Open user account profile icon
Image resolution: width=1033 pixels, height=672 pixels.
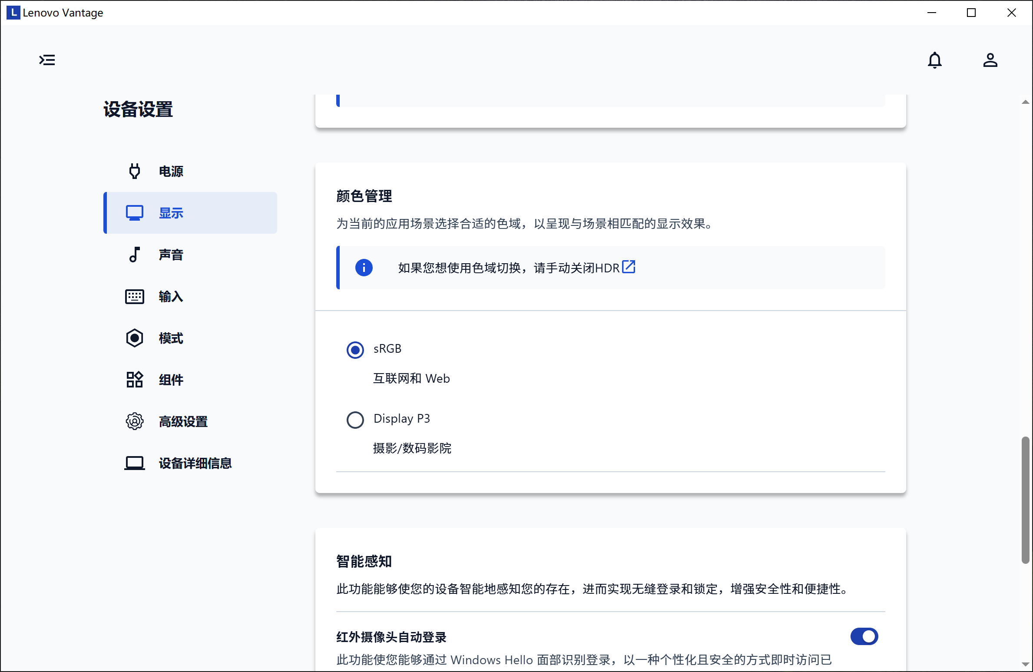990,60
